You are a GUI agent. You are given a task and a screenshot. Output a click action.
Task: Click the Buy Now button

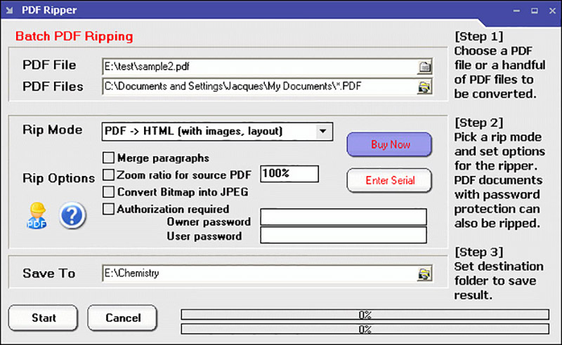[x=389, y=144]
